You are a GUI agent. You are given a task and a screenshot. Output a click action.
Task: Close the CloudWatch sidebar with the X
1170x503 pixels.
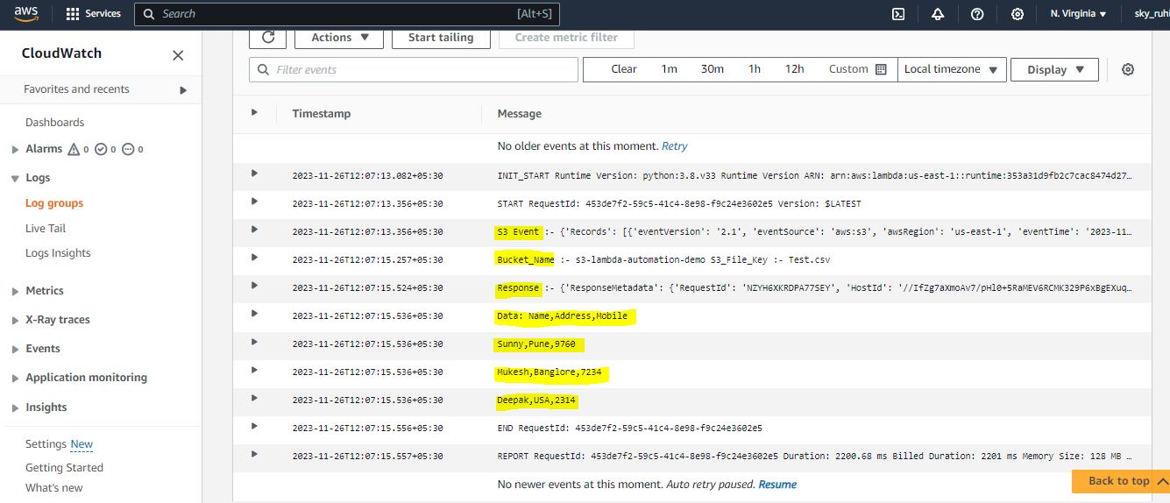click(x=178, y=55)
